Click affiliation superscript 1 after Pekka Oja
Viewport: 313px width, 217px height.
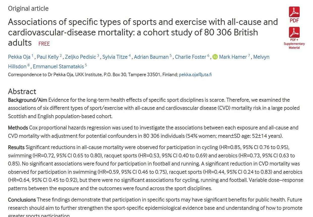(x=33, y=56)
